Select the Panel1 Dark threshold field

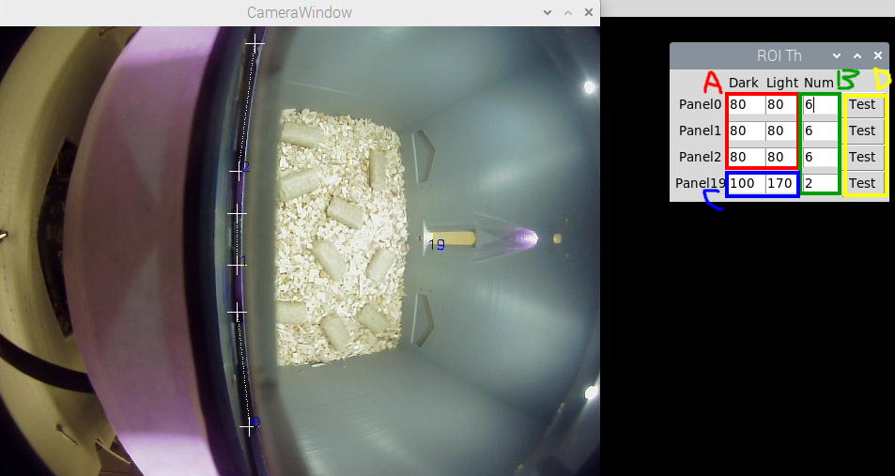click(x=746, y=131)
